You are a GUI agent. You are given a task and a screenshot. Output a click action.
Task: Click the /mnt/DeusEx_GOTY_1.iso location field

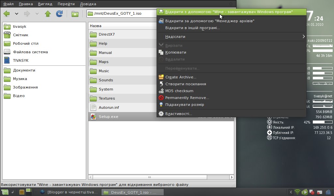122,13
